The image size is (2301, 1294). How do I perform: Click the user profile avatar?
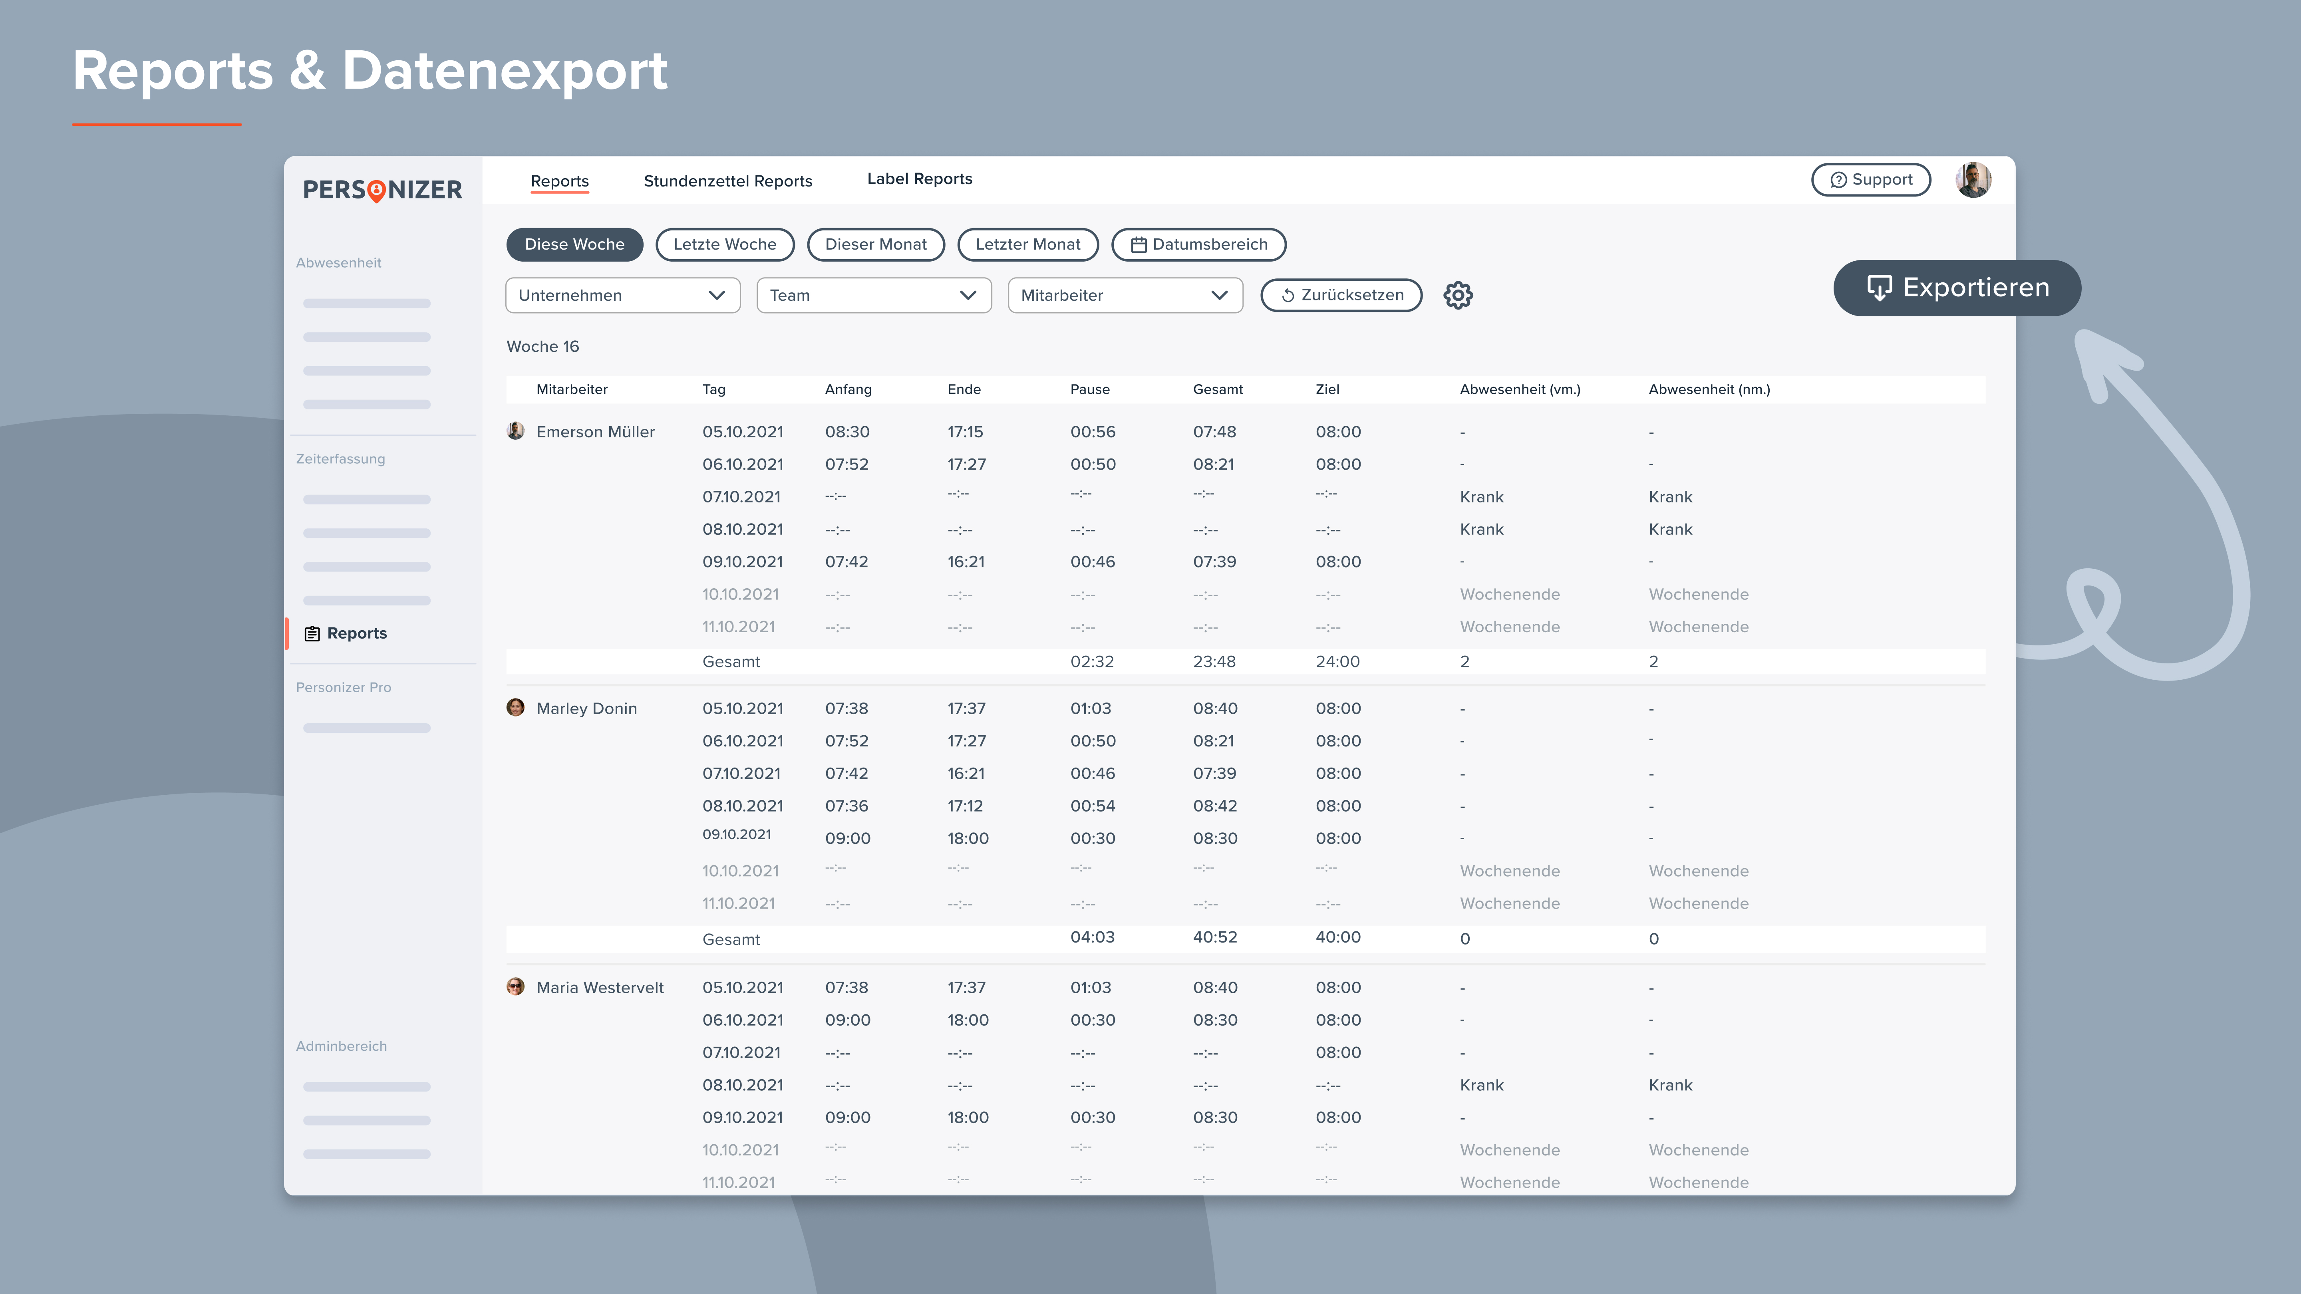[x=1972, y=179]
